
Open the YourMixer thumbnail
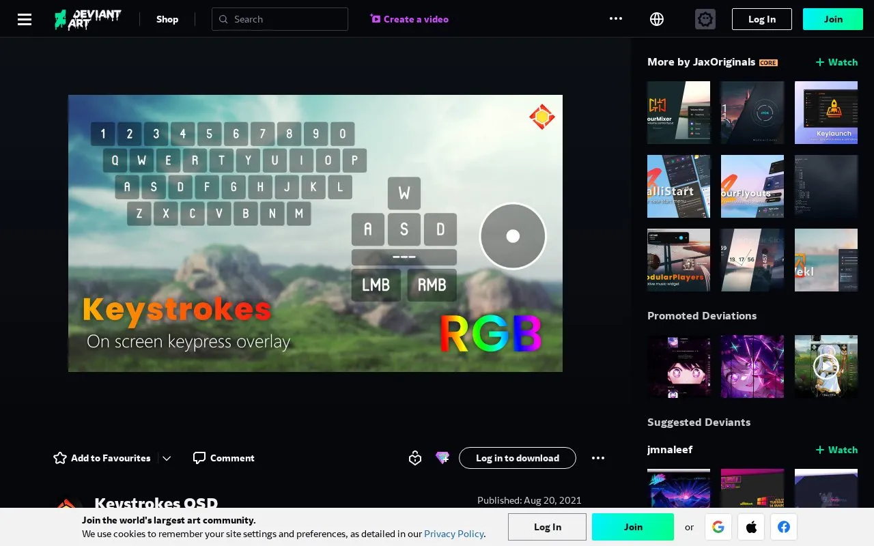tap(679, 113)
